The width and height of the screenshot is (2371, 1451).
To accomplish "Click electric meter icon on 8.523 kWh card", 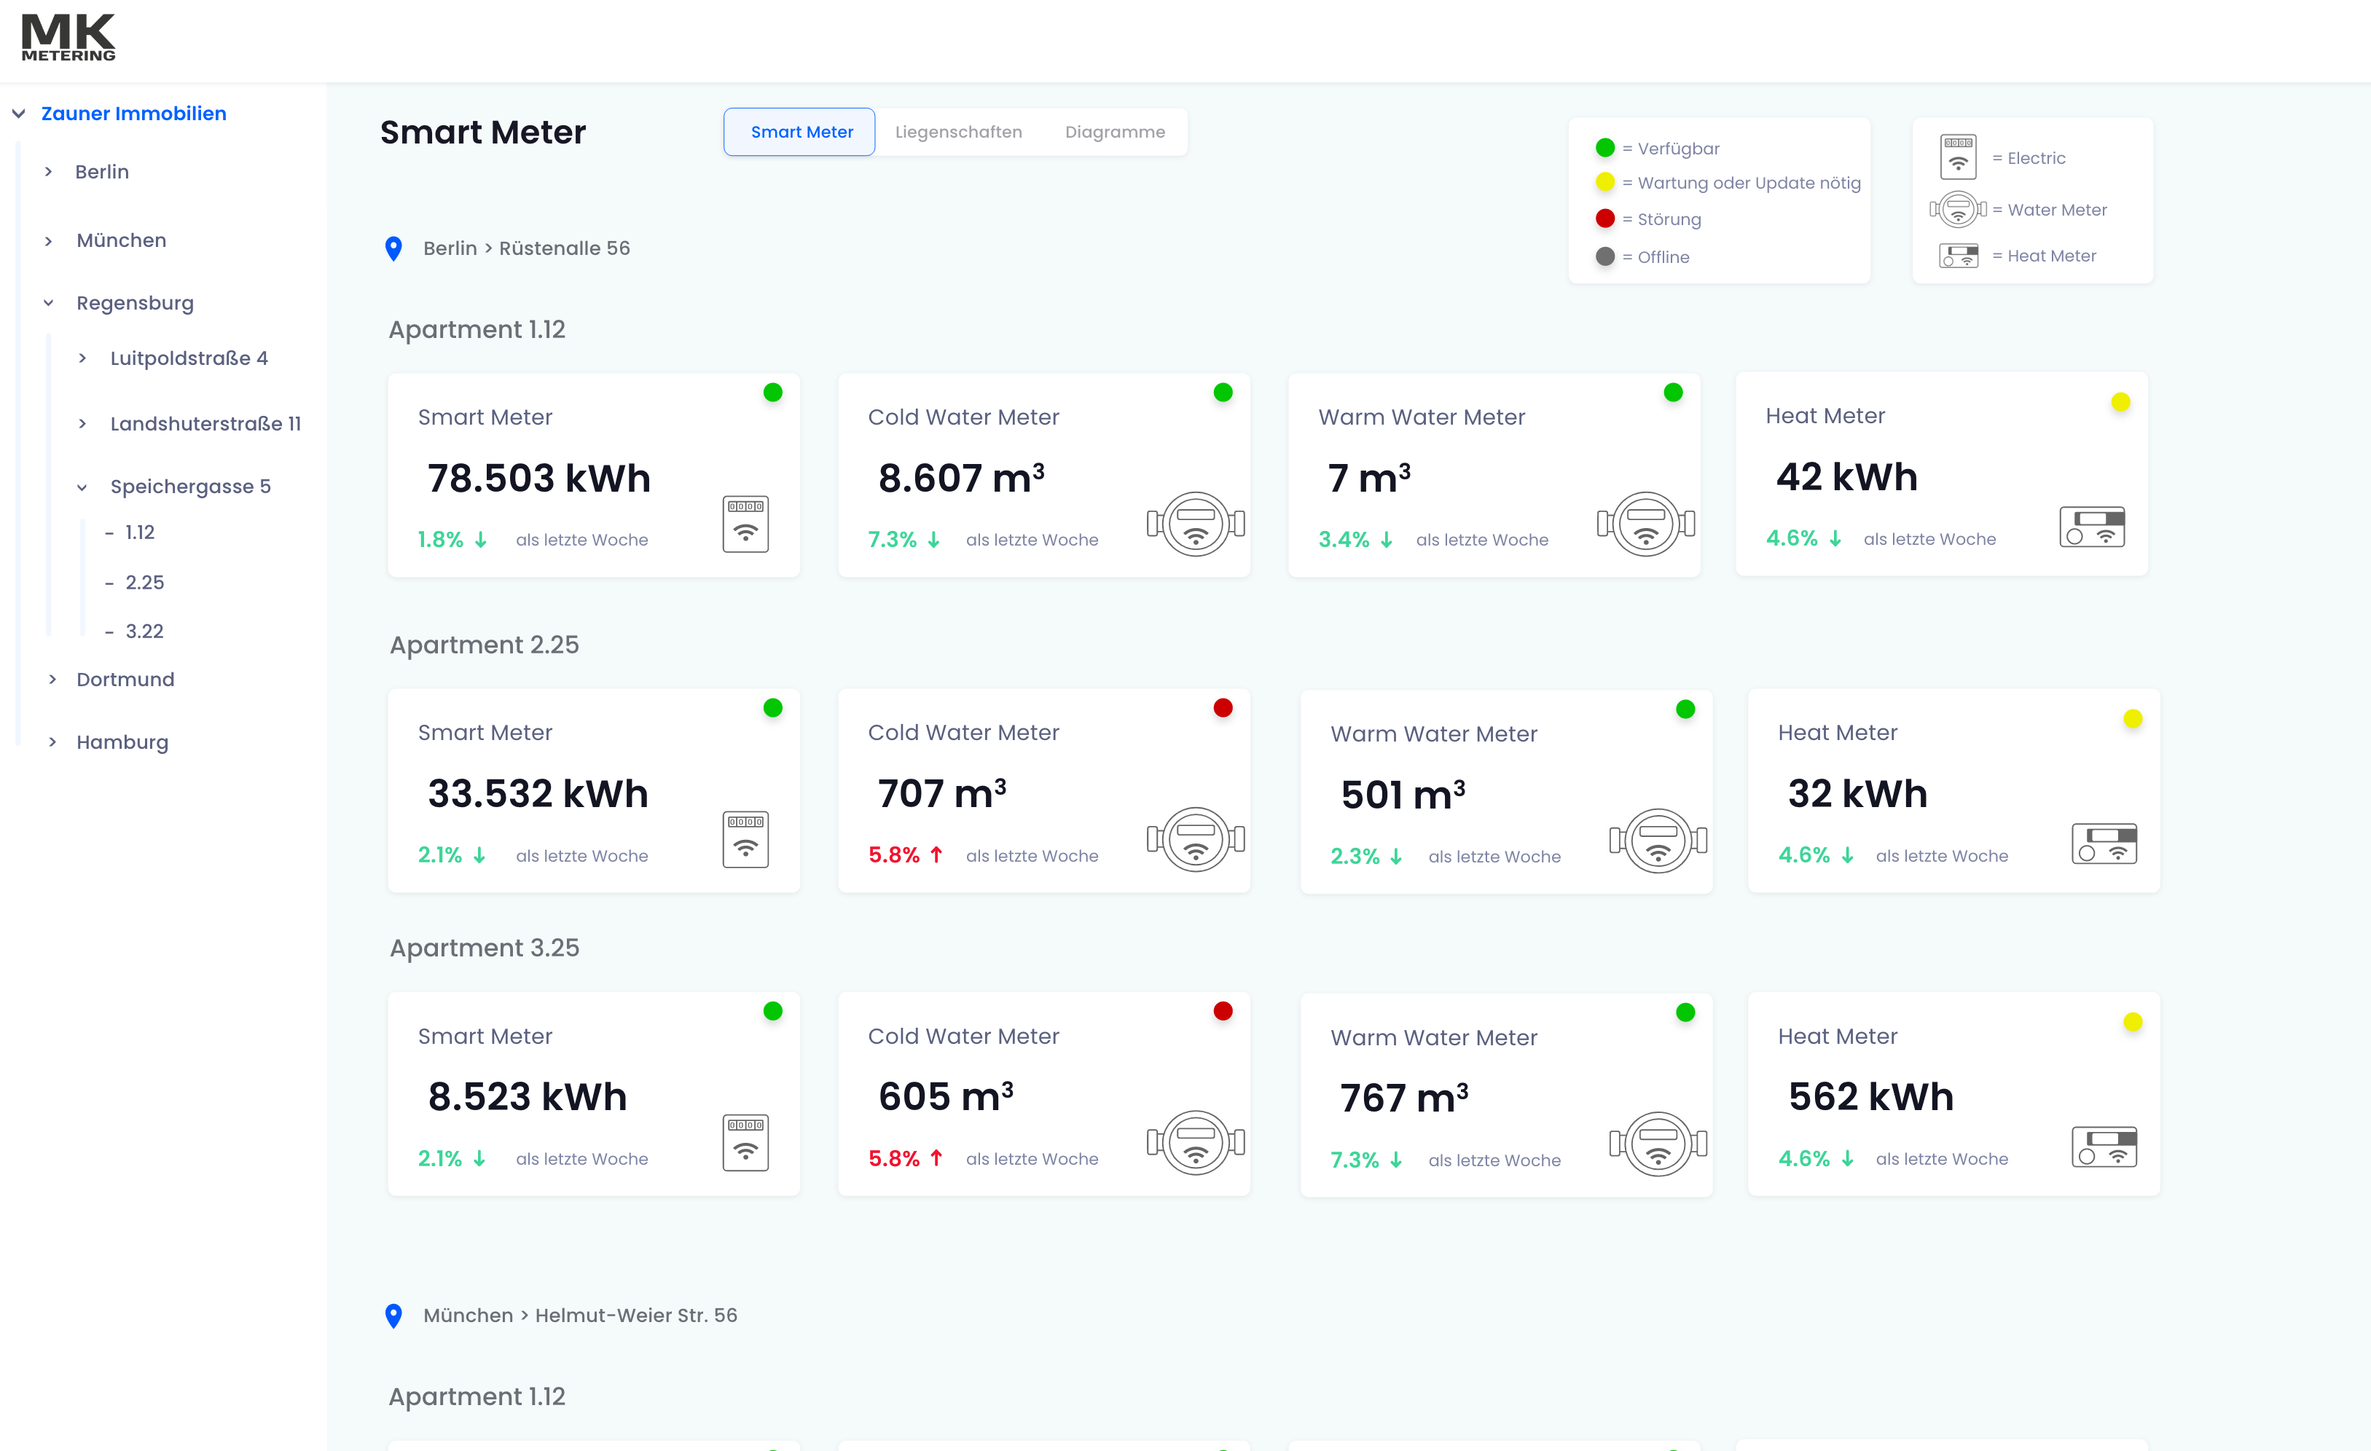I will tap(745, 1142).
